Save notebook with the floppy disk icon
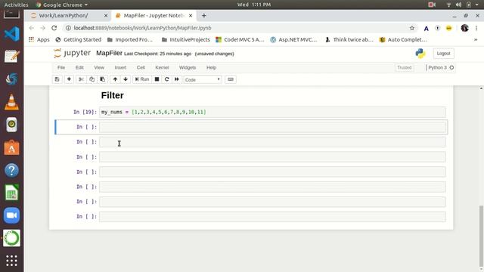Viewport: 484px width, 272px height. coord(57,79)
